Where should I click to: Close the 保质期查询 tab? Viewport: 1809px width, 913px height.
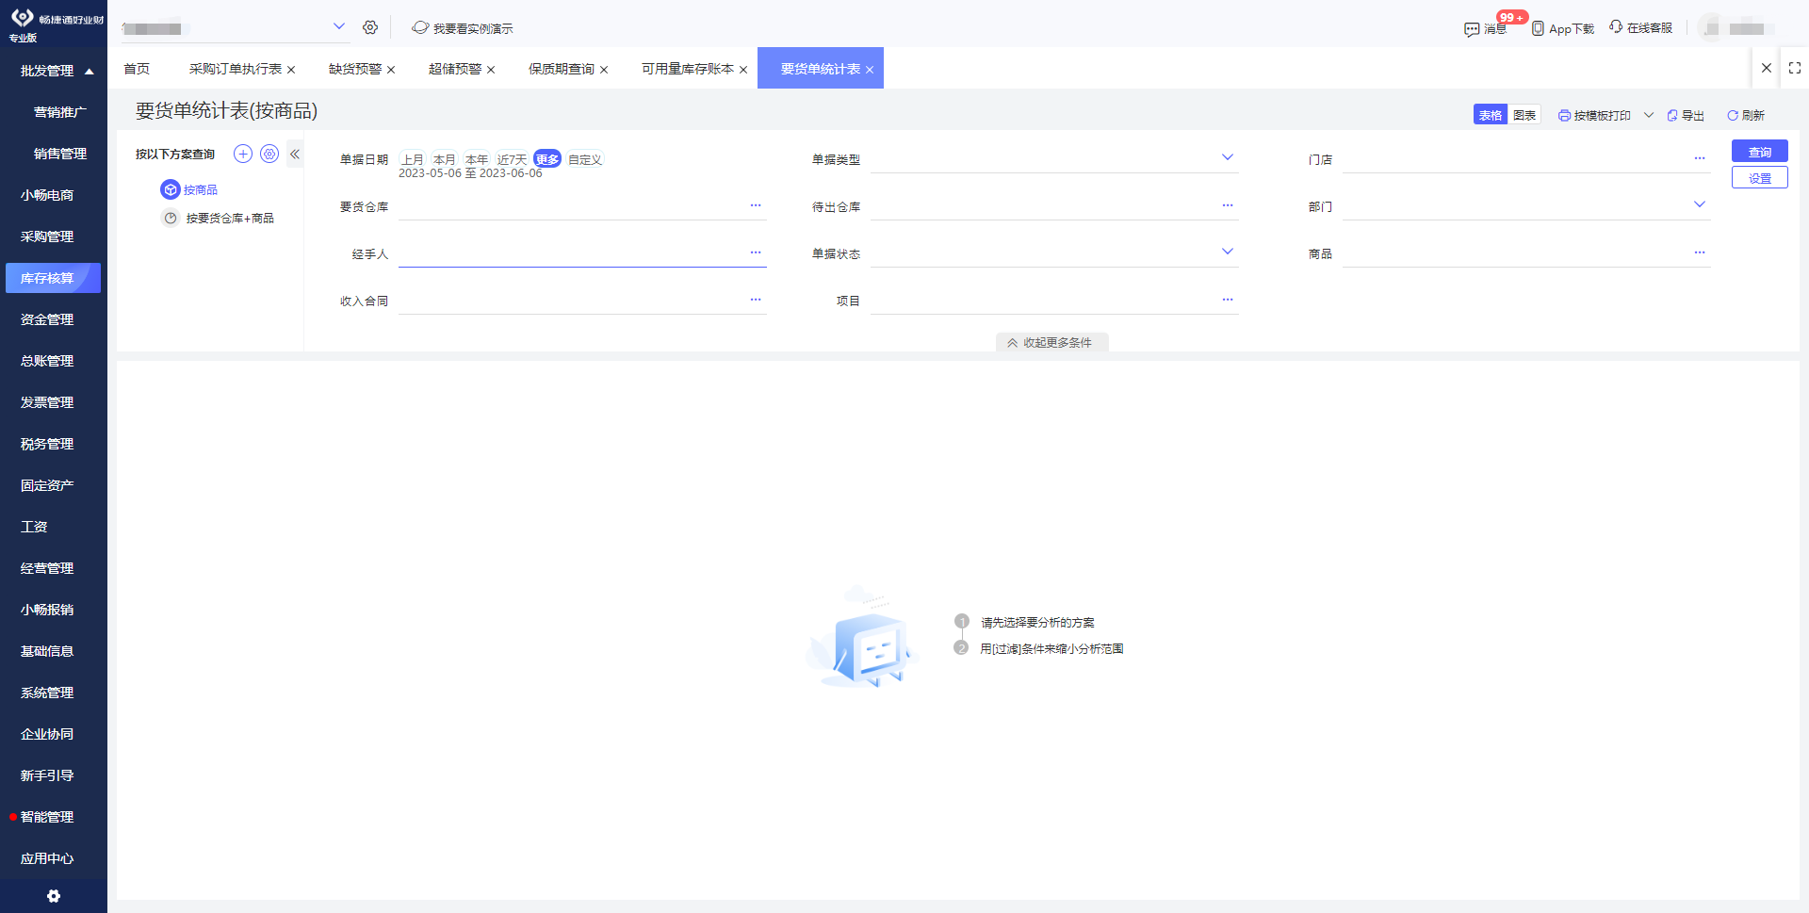pos(604,70)
